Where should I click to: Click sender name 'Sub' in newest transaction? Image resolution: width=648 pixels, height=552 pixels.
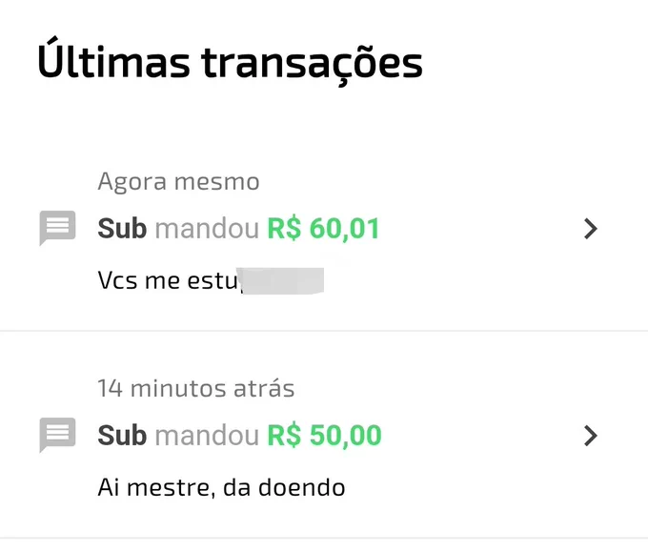(x=122, y=228)
